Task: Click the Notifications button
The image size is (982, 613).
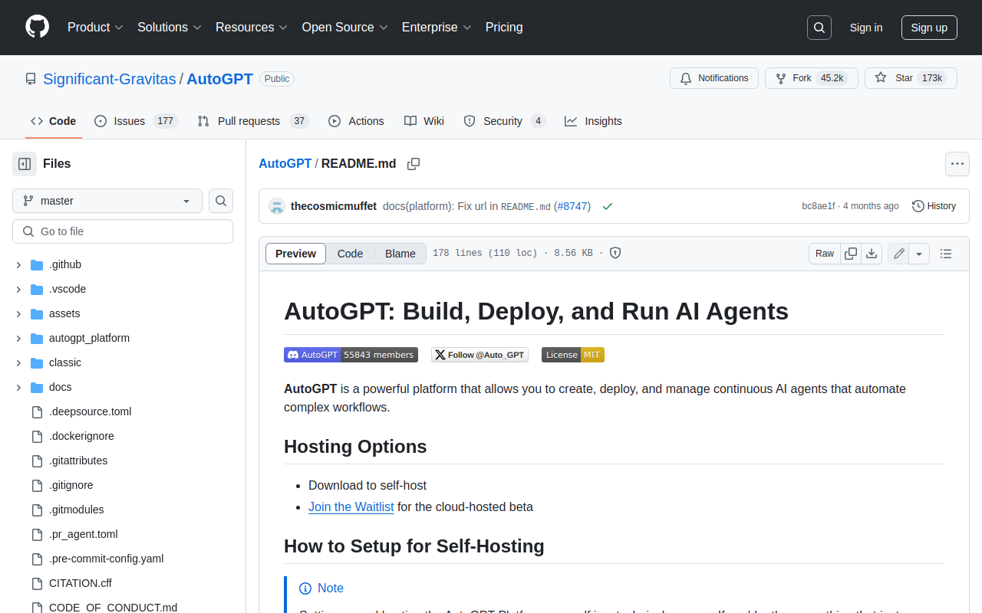Action: click(714, 78)
